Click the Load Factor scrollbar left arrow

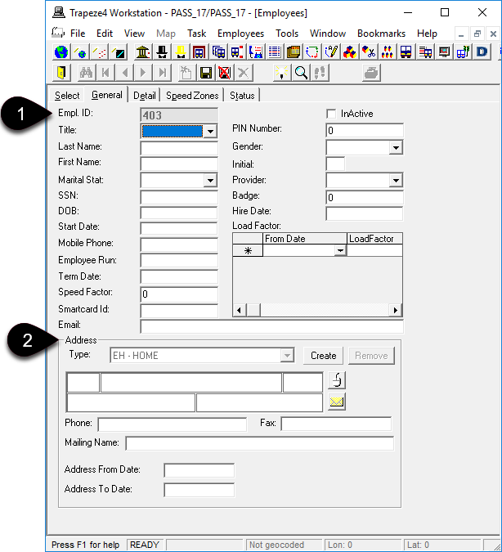click(240, 310)
